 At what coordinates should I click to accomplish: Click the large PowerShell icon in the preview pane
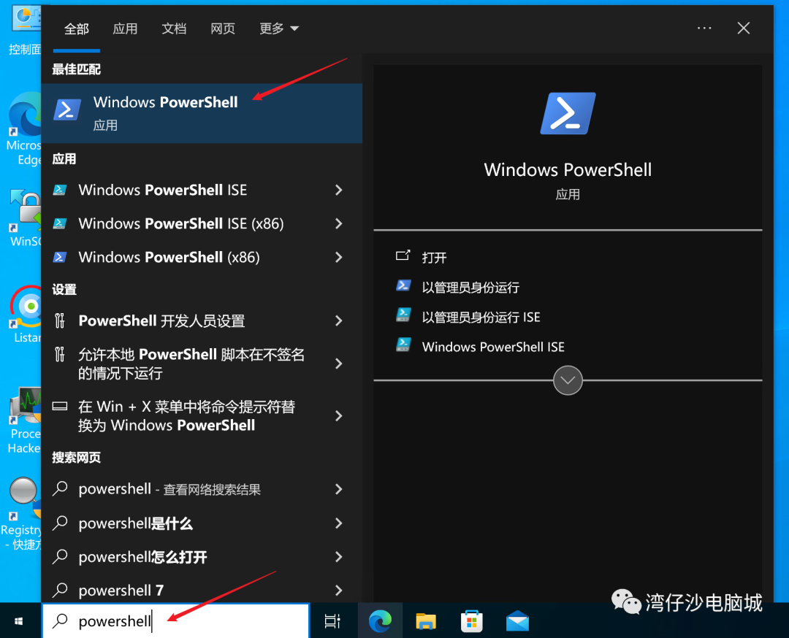point(568,114)
